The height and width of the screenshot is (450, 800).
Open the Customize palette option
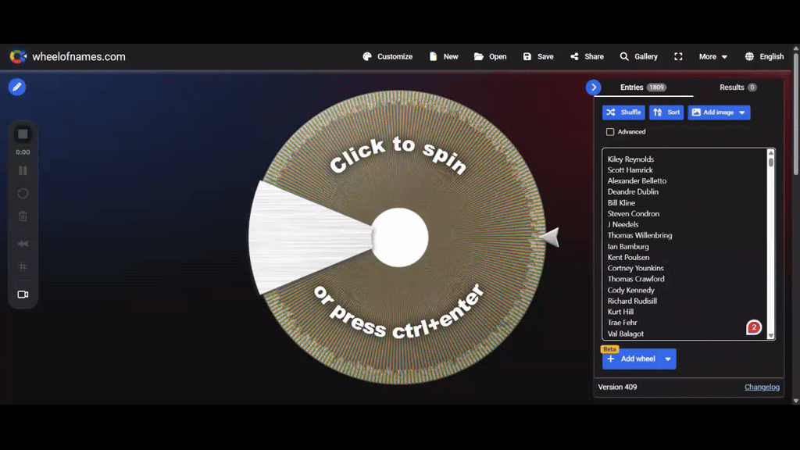387,56
